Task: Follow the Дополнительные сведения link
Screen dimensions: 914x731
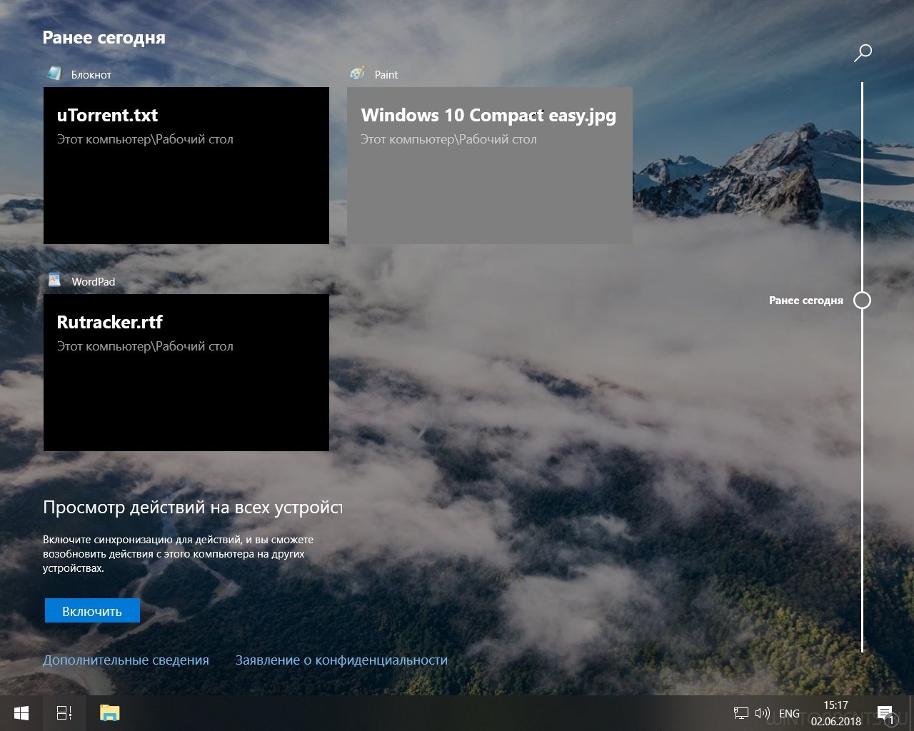Action: 126,660
